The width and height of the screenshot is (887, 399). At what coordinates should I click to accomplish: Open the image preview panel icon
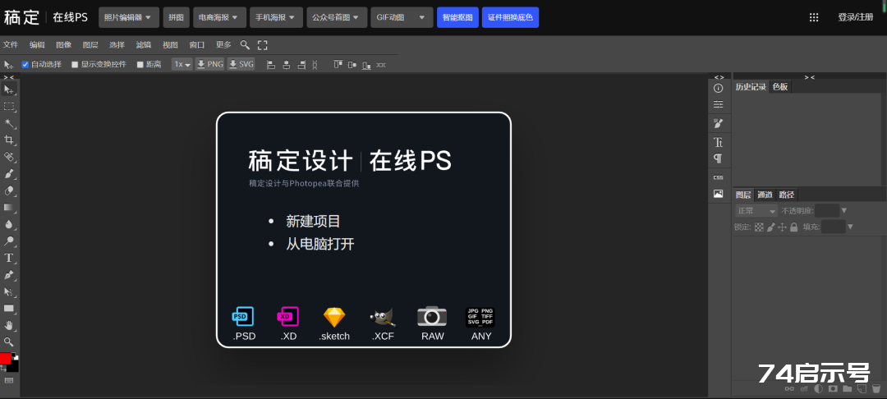pos(719,194)
